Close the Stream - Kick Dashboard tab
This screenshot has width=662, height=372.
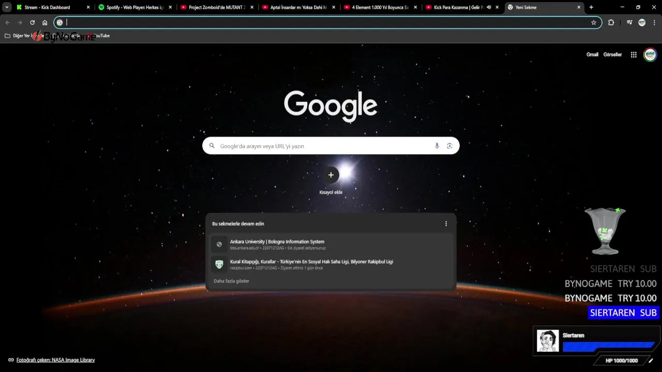pyautogui.click(x=88, y=7)
